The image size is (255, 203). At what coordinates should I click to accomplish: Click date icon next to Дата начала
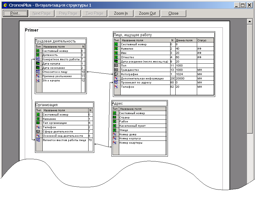pyautogui.click(x=38, y=63)
